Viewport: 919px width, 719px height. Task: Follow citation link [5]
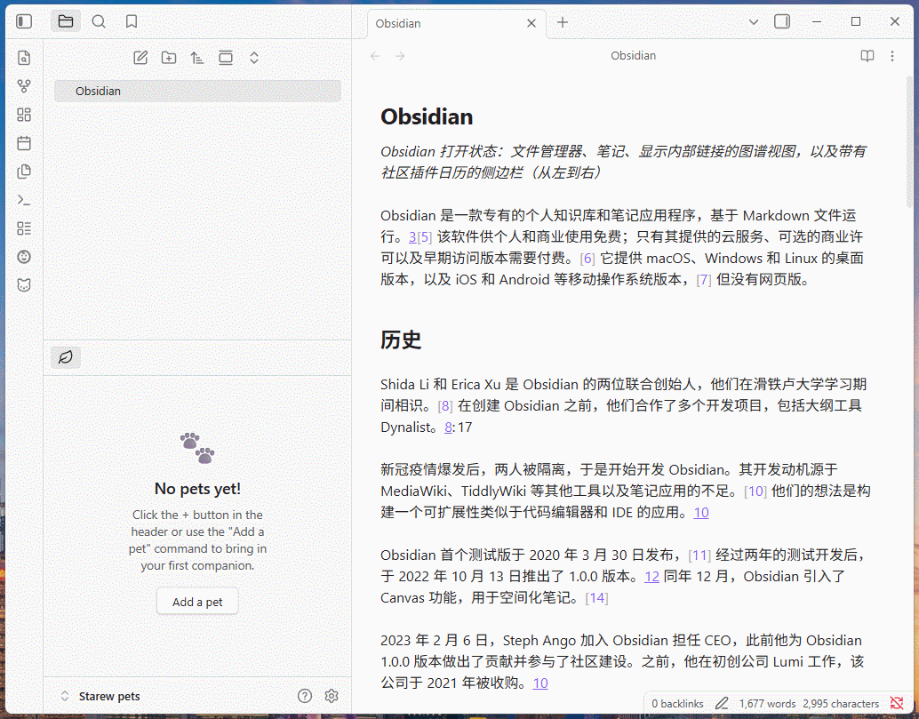coord(425,236)
